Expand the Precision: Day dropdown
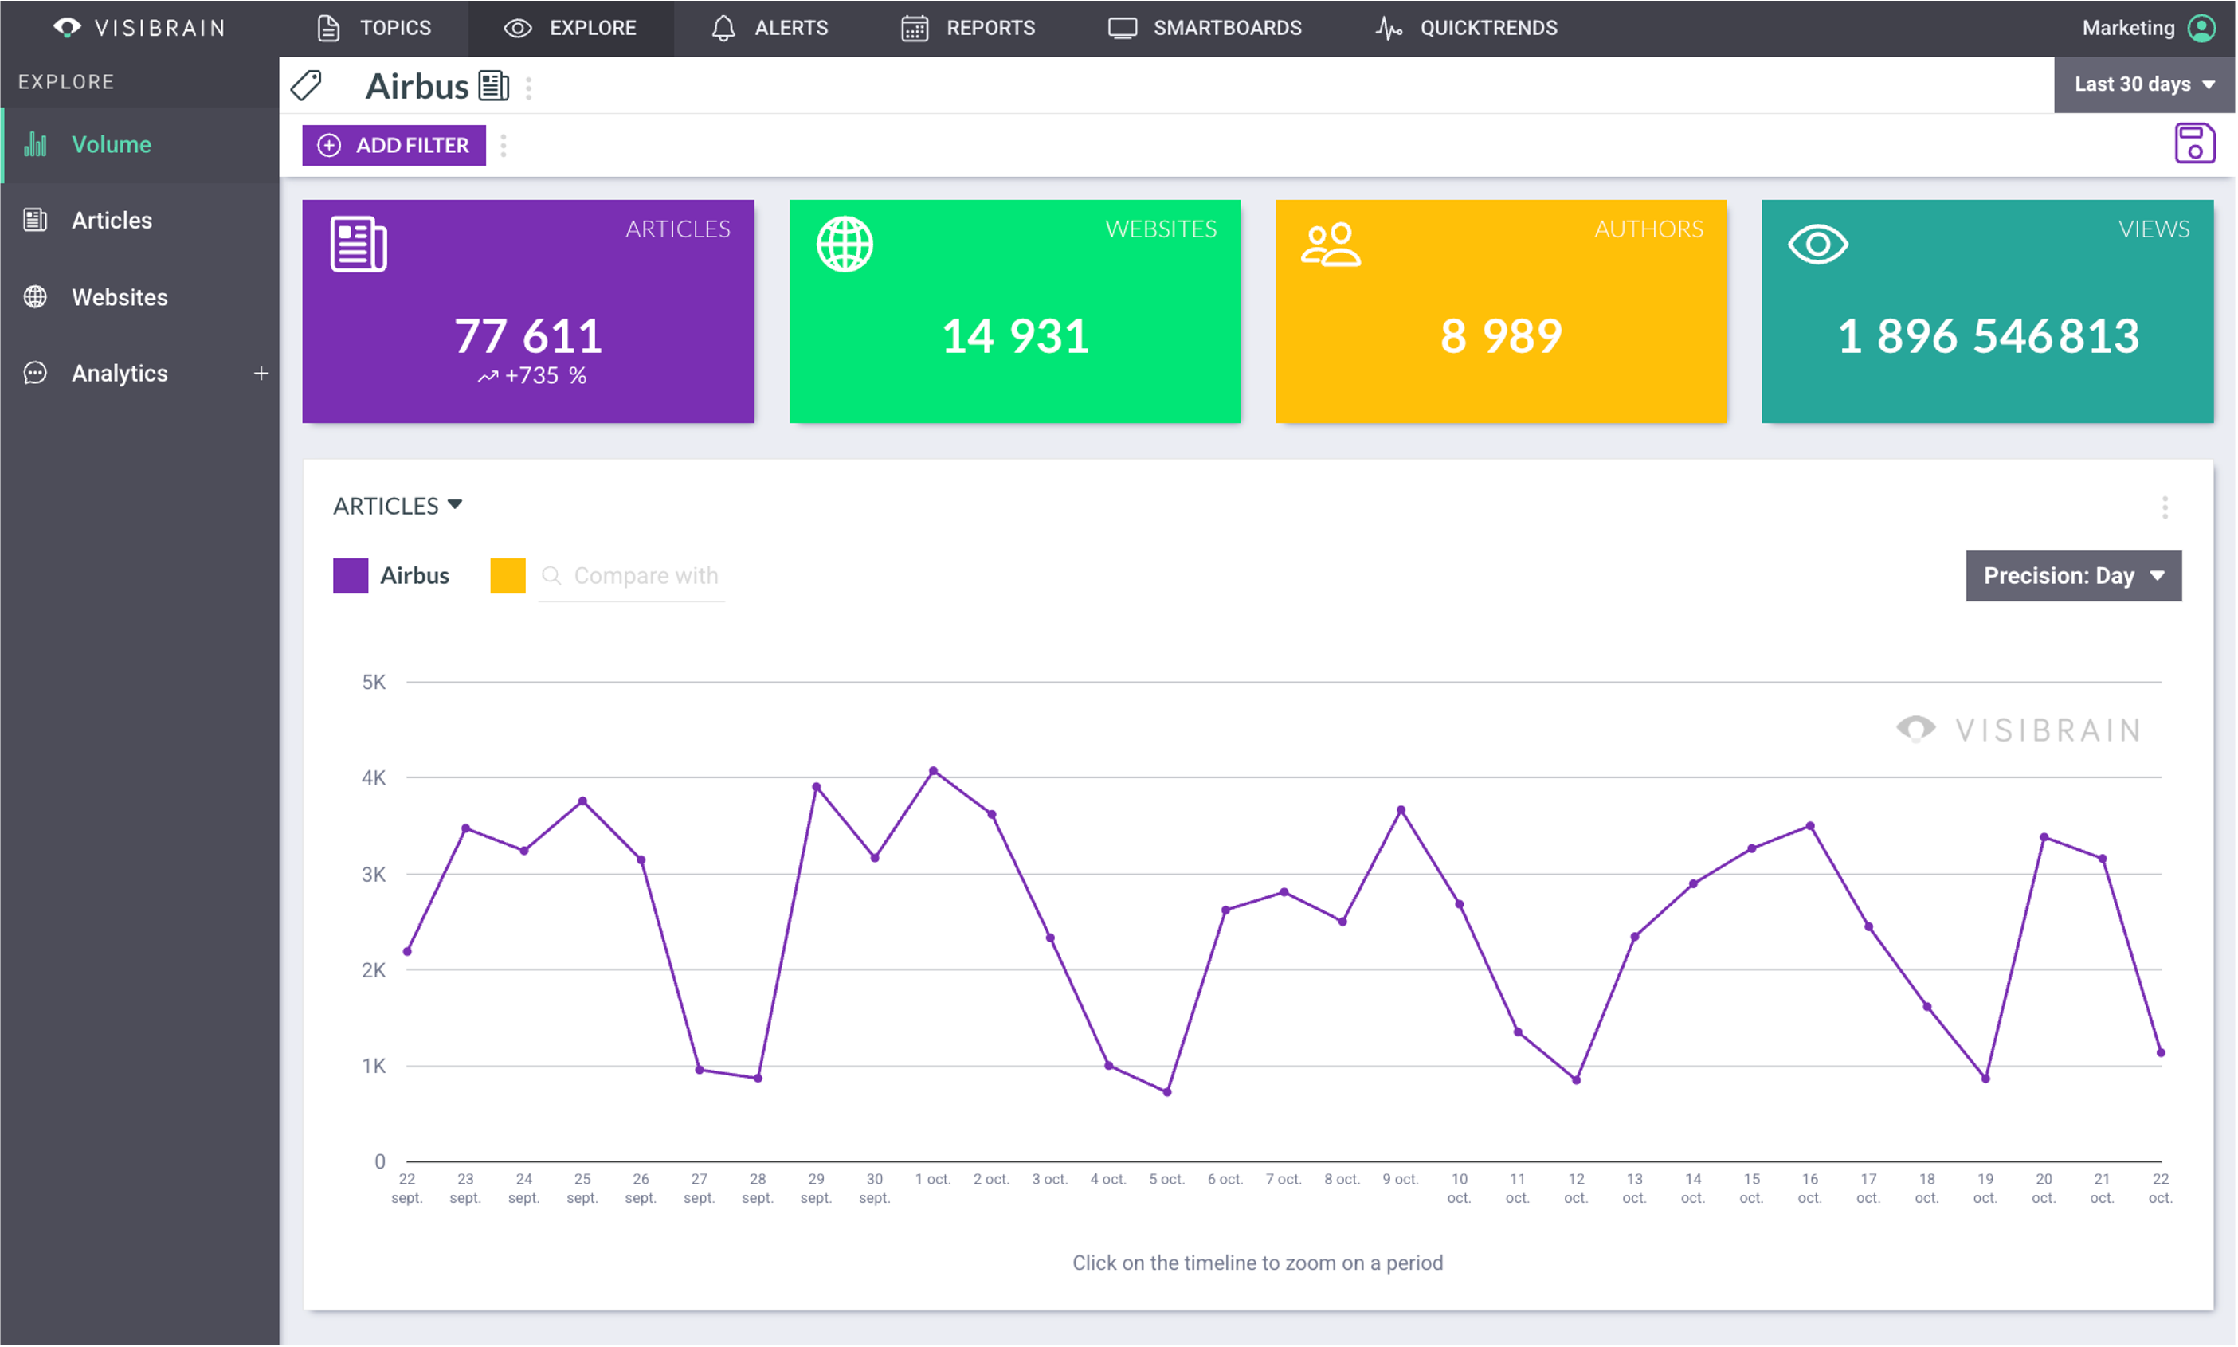Screen dimensions: 2238x1347 (2073, 575)
